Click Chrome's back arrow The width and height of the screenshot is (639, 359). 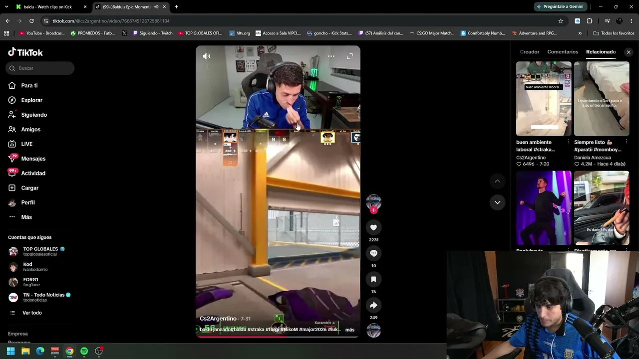(7, 21)
